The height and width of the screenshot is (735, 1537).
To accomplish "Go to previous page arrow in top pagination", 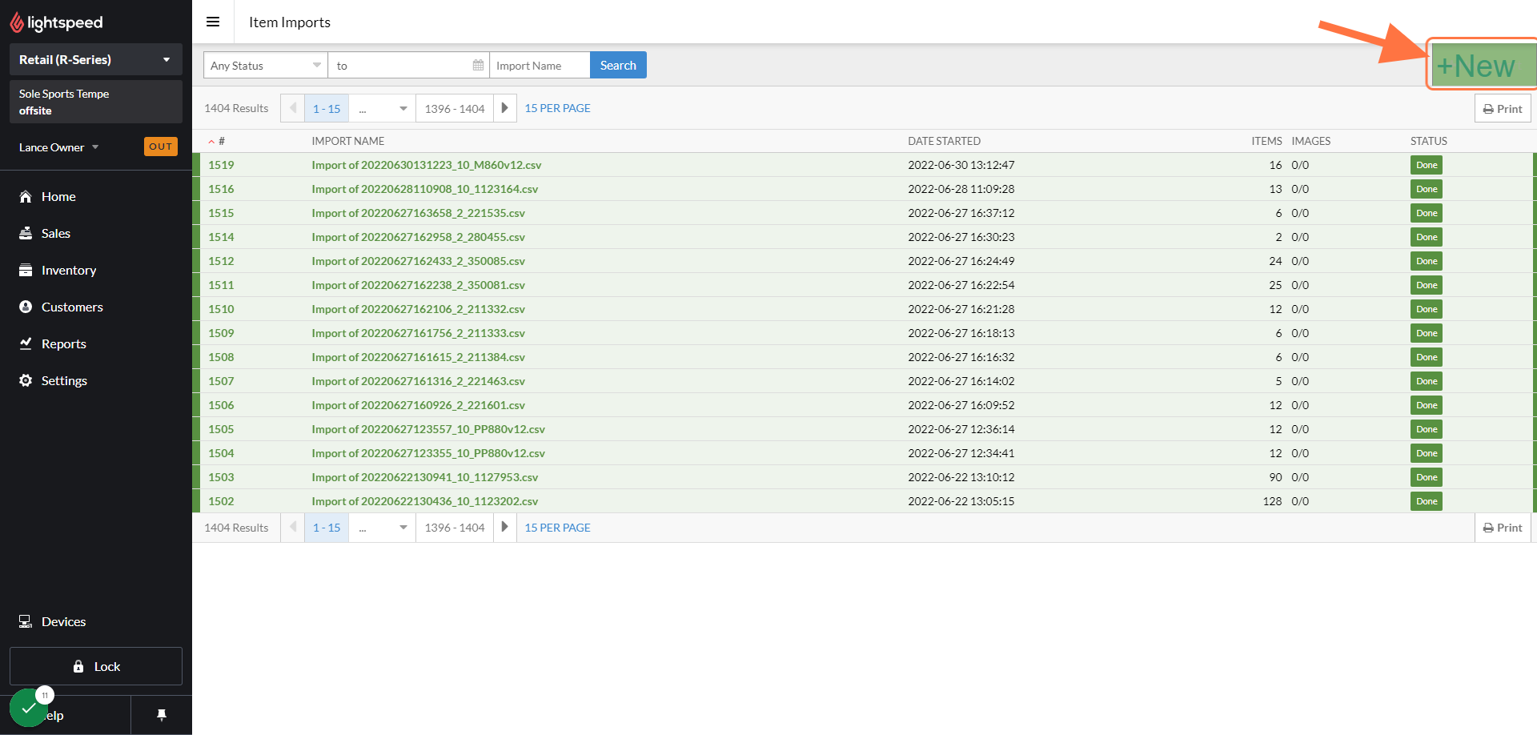I will (292, 108).
